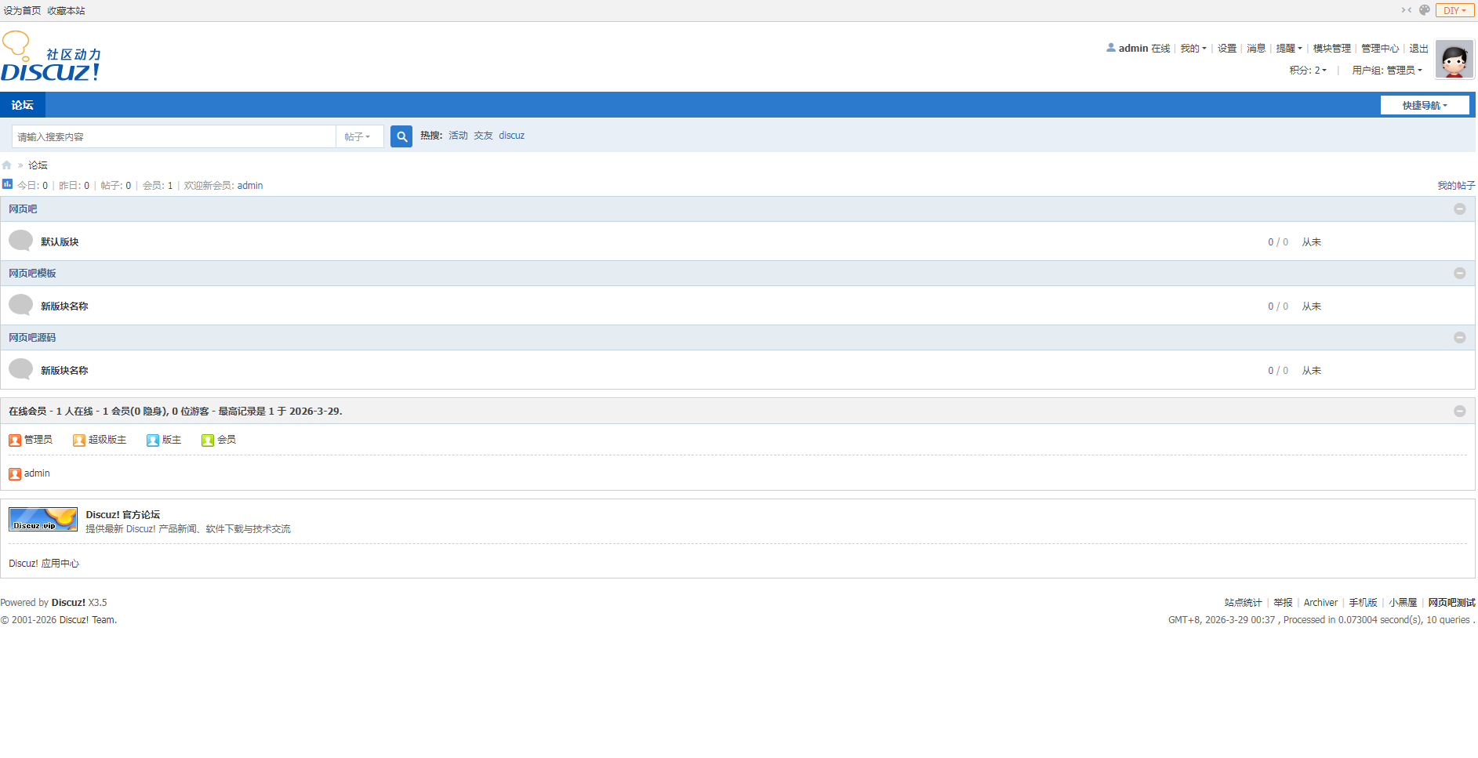This screenshot has width=1478, height=758.
Task: Collapse the 网页吧模板 category section
Action: [x=1459, y=274]
